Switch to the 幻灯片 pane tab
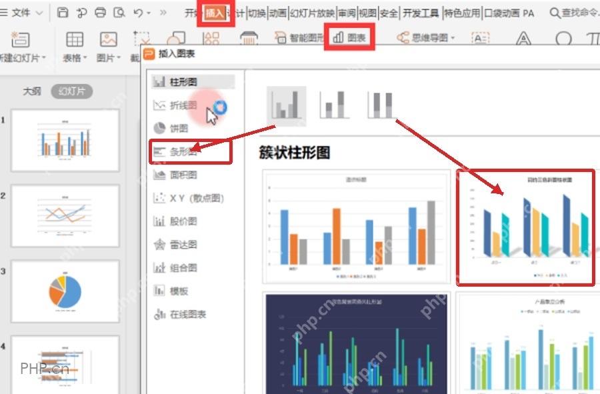 72,91
